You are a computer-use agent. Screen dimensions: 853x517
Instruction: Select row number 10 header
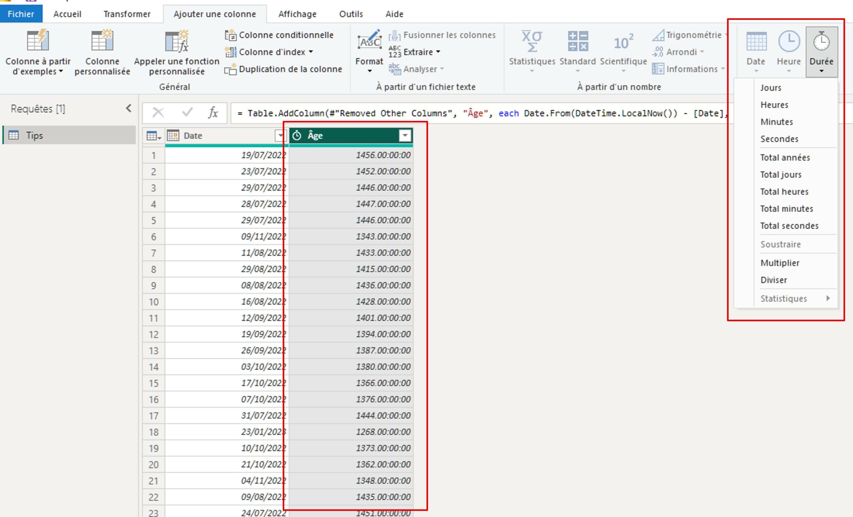click(x=154, y=302)
